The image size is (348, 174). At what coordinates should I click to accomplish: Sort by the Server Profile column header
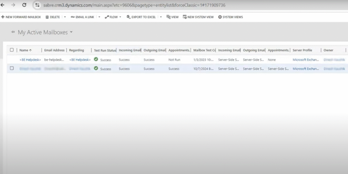tap(302, 50)
